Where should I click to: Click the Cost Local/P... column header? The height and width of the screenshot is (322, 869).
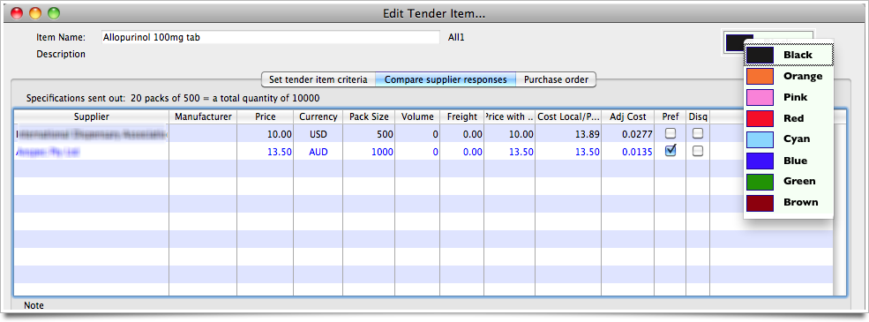[568, 117]
